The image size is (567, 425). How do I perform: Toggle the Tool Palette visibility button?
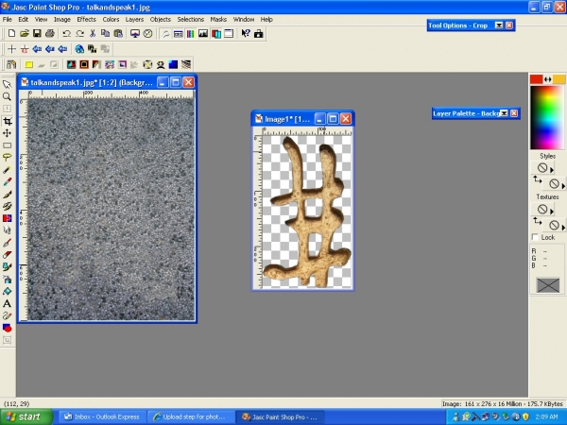165,34
